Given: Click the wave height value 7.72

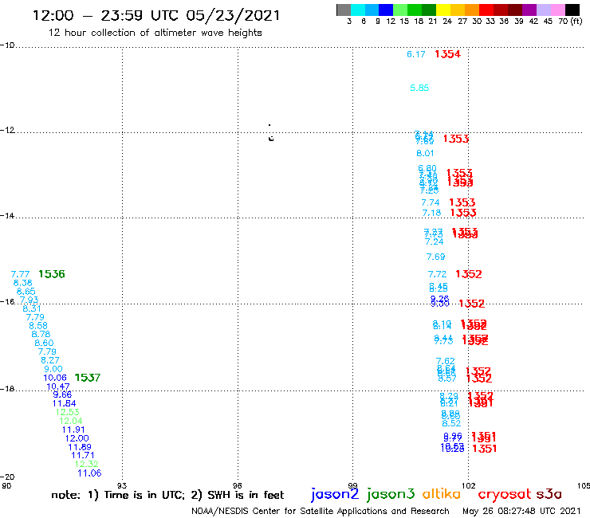Looking at the screenshot, I should 437,274.
